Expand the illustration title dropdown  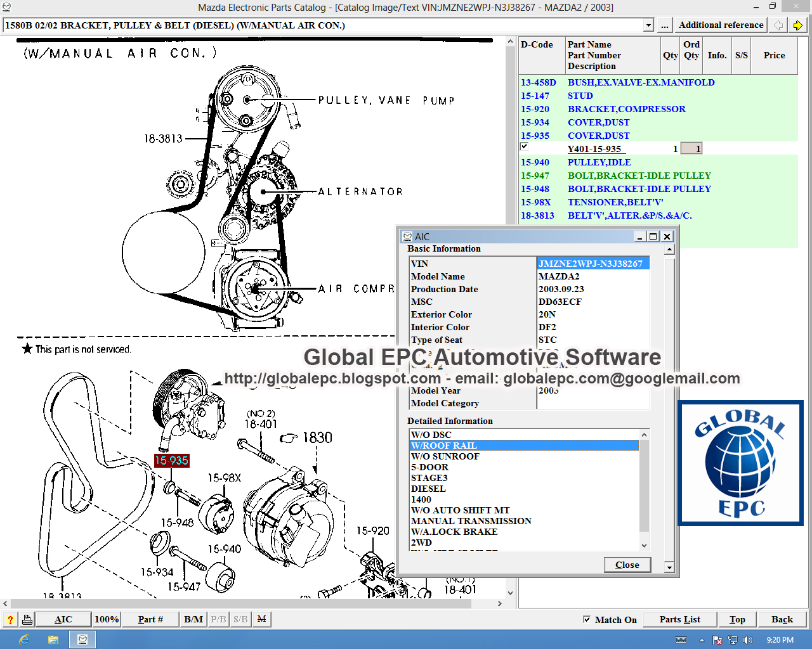(x=648, y=25)
